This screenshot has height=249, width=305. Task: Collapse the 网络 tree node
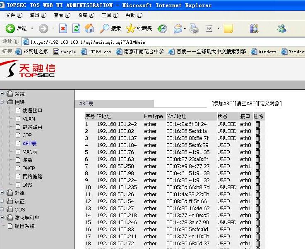tap(2, 102)
